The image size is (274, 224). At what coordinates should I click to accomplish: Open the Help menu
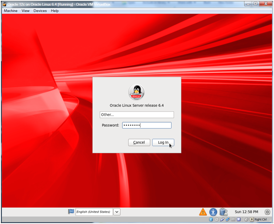coord(55,10)
